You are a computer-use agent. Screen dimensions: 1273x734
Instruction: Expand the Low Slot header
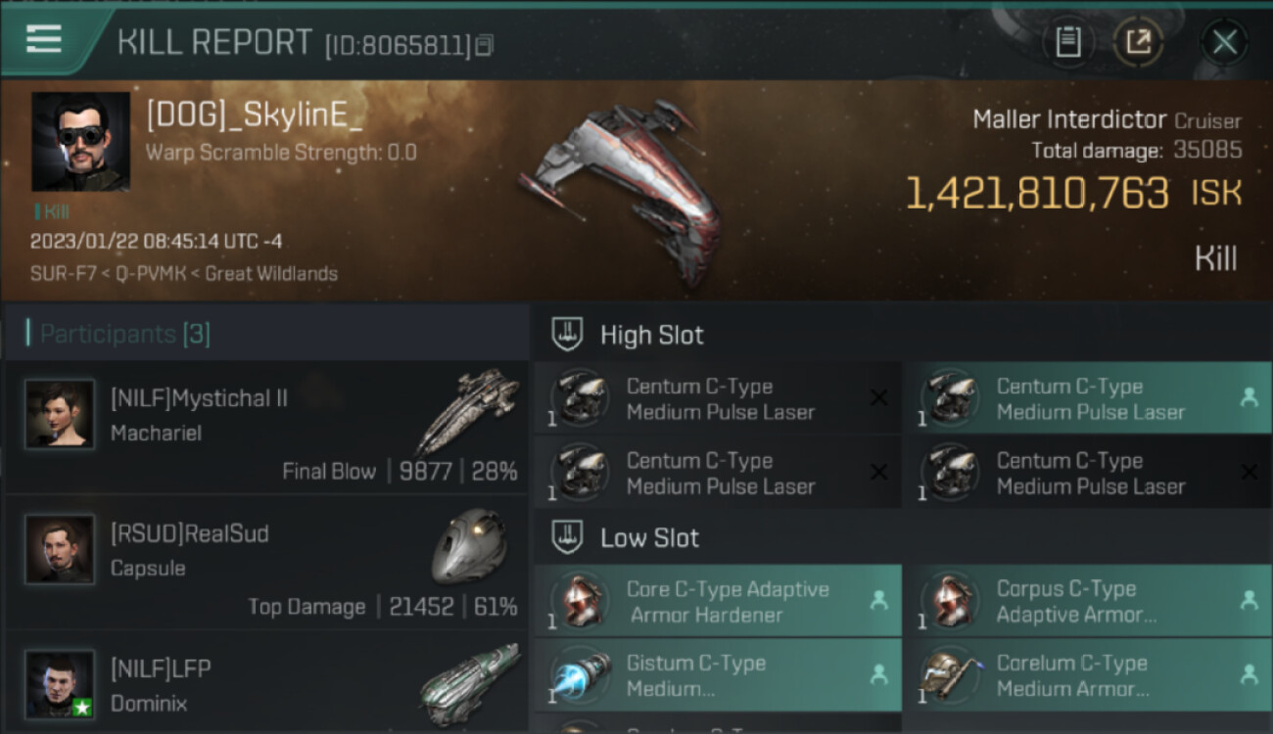(x=902, y=536)
